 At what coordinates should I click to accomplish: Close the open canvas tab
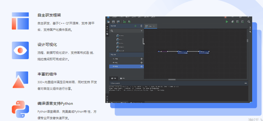[154, 26]
